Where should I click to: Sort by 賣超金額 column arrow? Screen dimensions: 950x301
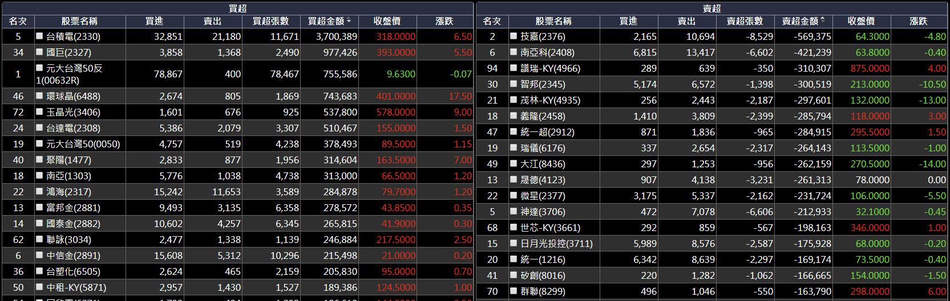coord(822,20)
